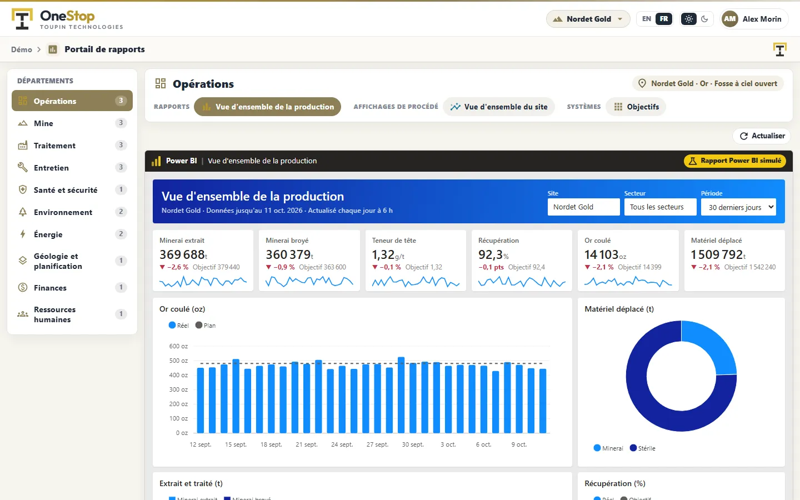Click the Entretien wrench icon
The height and width of the screenshot is (500, 800).
tap(23, 167)
